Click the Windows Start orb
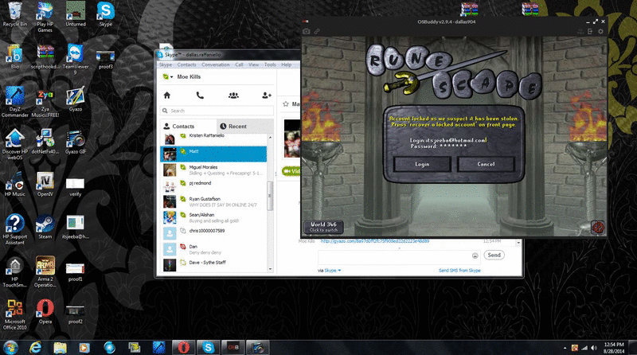The image size is (637, 355). tap(10, 348)
